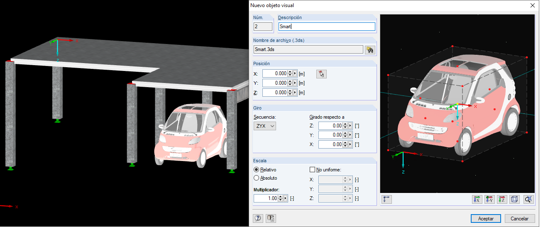
Task: Click into the Descripción text field
Action: point(327,27)
